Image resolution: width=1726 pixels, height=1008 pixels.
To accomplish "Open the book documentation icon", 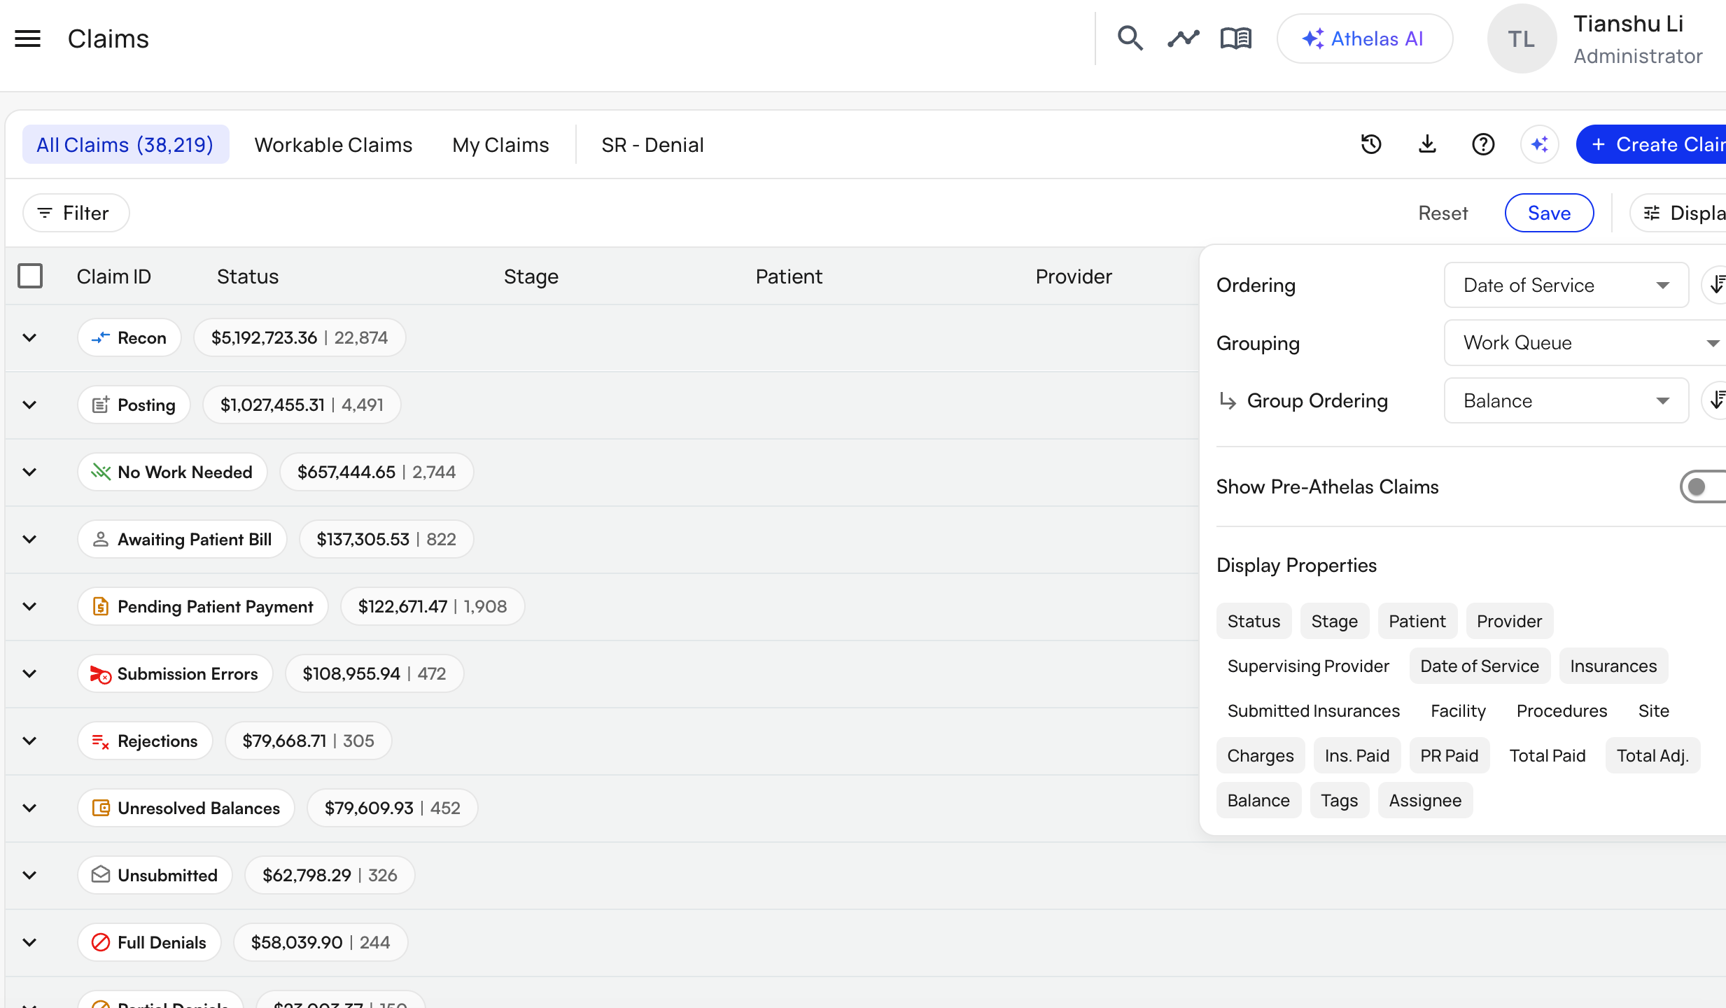I will click(1235, 38).
